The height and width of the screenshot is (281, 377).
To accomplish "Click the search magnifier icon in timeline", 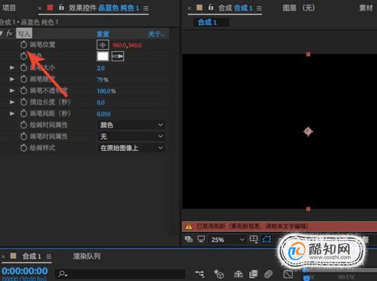I will click(63, 274).
